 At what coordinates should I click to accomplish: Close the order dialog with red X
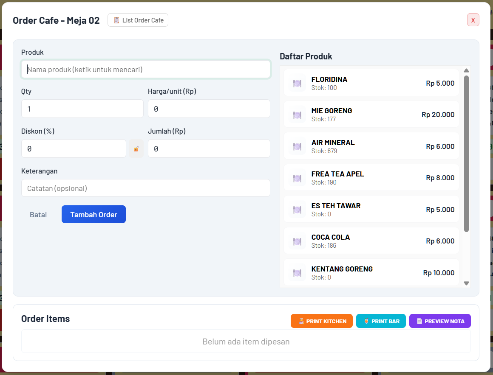[x=473, y=20]
